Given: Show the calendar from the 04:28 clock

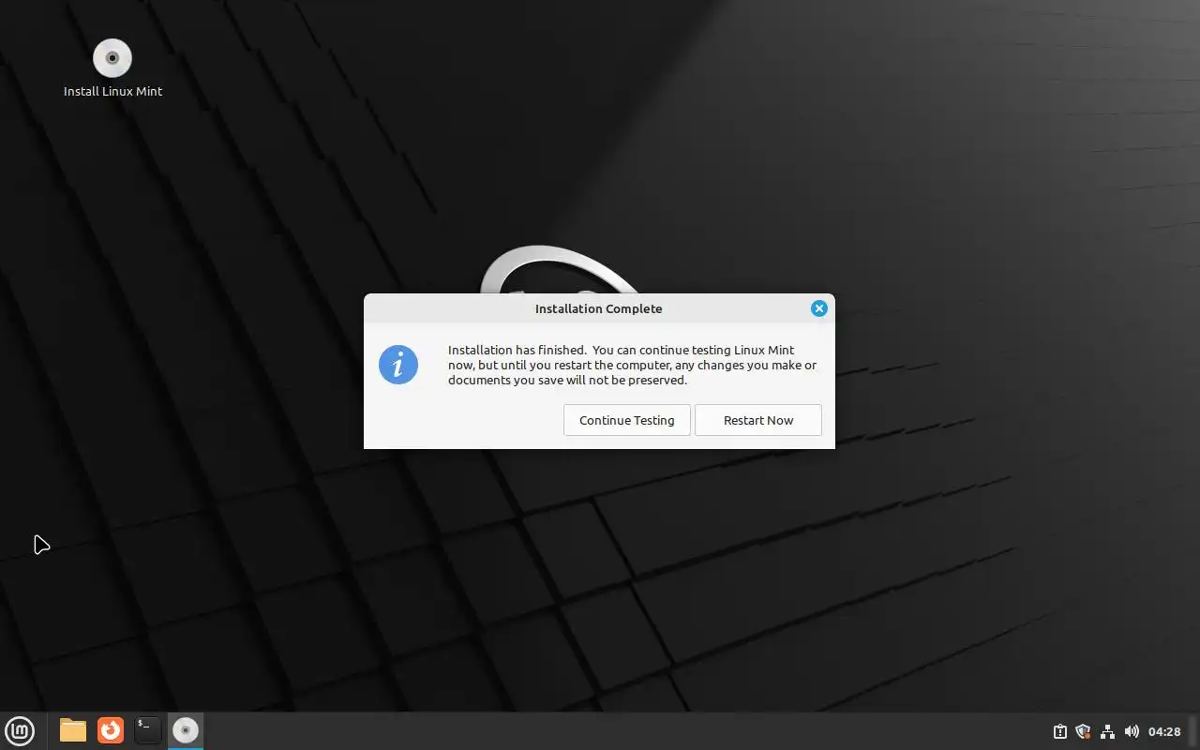Looking at the screenshot, I should point(1164,731).
